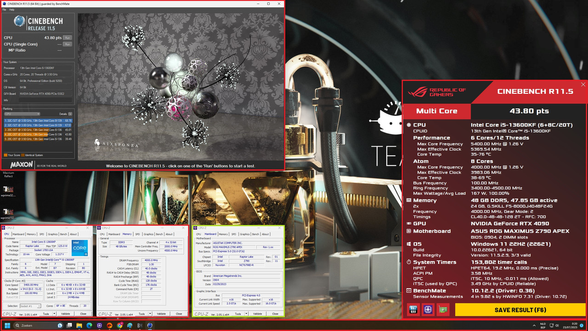This screenshot has width=588, height=331.
Task: Click the Macrium Reflect desktop icon
Action: click(x=8, y=175)
